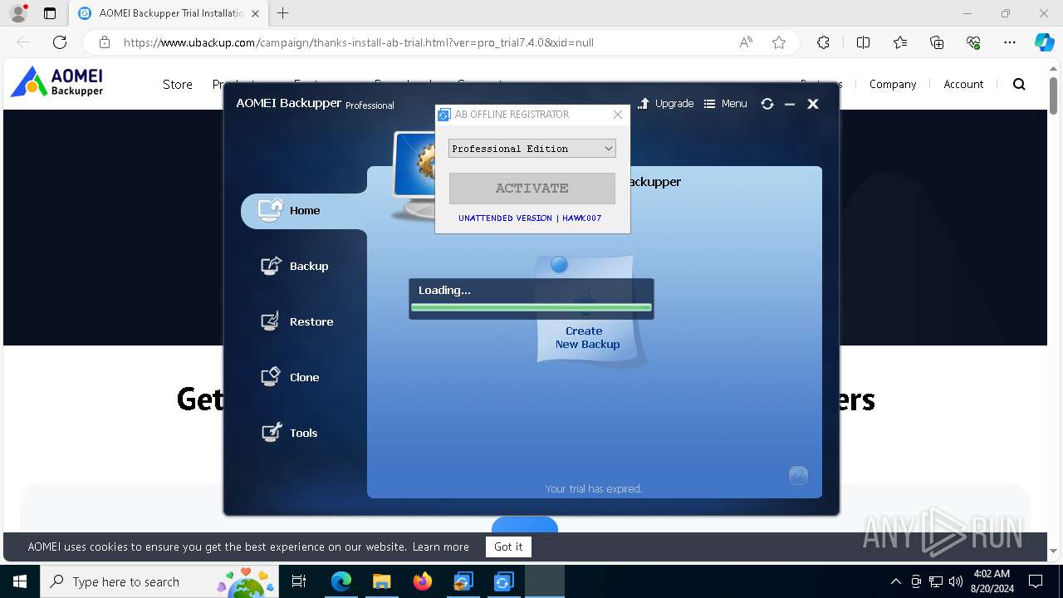
Task: Add this page to favorites
Action: point(779,42)
